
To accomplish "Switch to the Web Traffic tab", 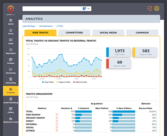I will pos(40,33).
